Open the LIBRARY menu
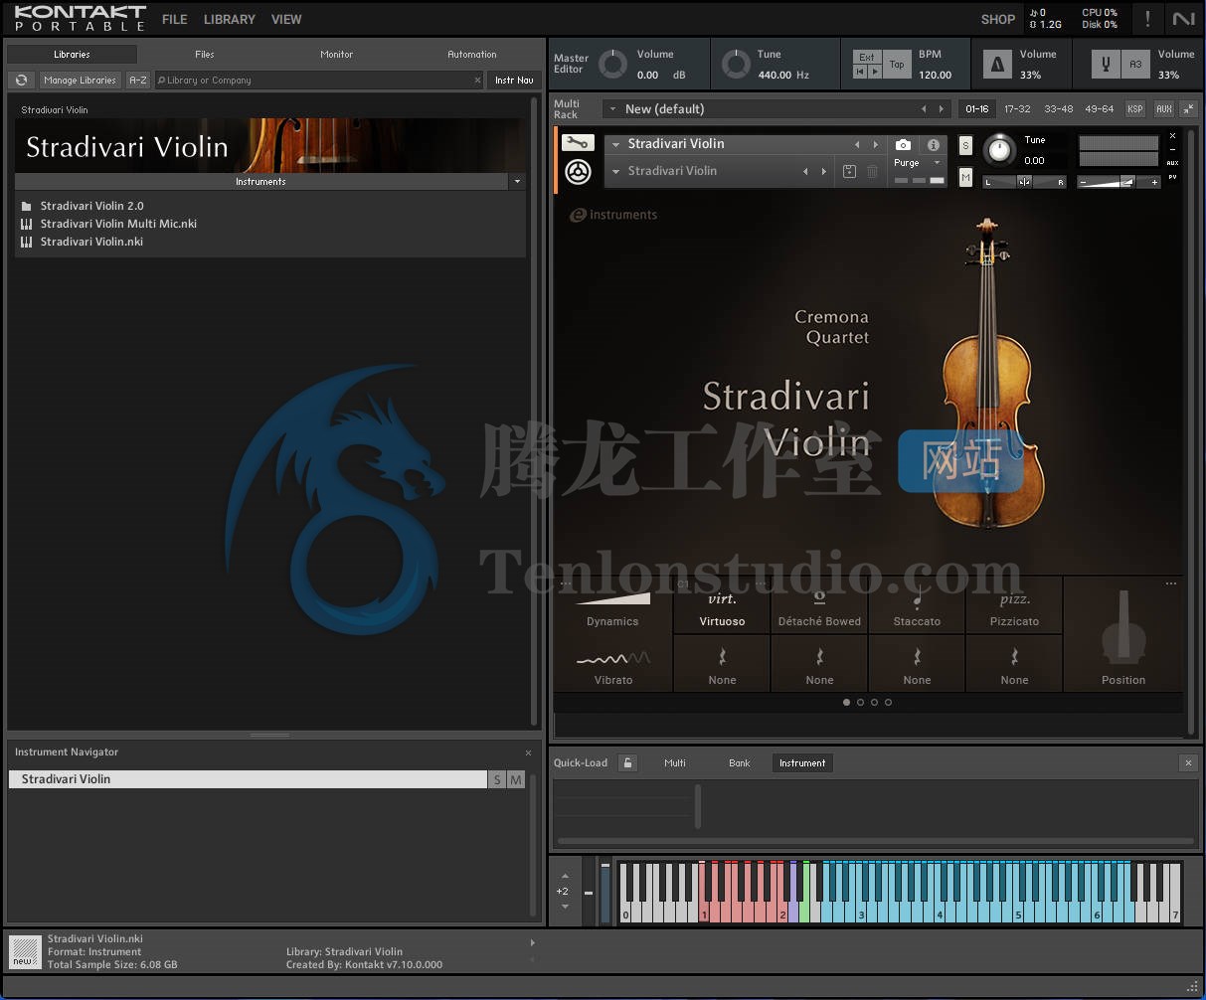 tap(229, 19)
